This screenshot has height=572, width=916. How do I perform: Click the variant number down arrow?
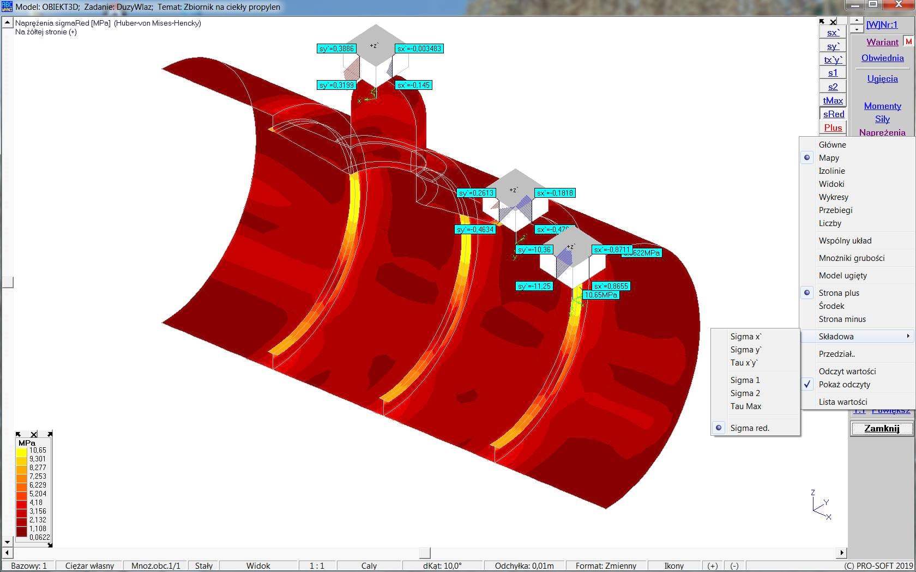point(857,29)
